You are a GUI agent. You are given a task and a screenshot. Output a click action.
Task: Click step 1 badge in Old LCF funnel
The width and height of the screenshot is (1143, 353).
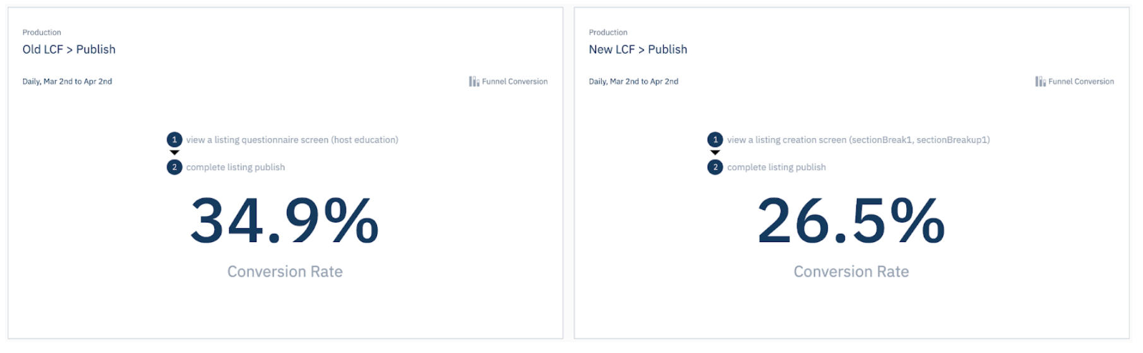pos(174,139)
